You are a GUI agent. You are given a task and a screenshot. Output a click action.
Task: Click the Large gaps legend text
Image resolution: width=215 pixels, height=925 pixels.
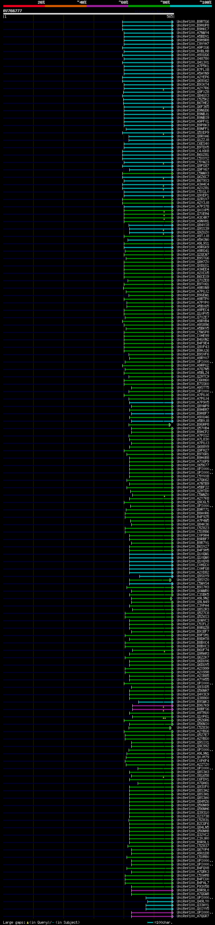41,923
